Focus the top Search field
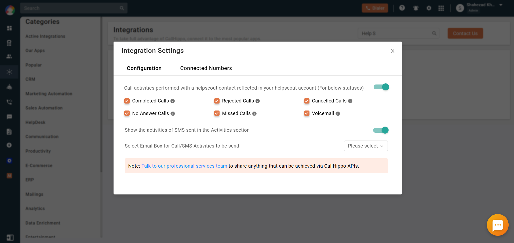 (x=74, y=8)
